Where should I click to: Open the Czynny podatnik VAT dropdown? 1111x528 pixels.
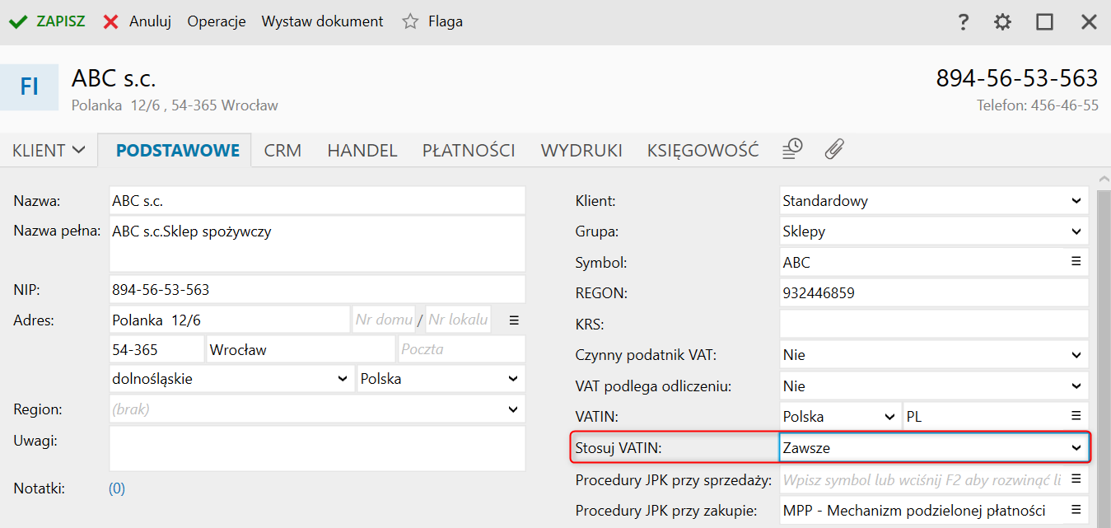point(1076,355)
